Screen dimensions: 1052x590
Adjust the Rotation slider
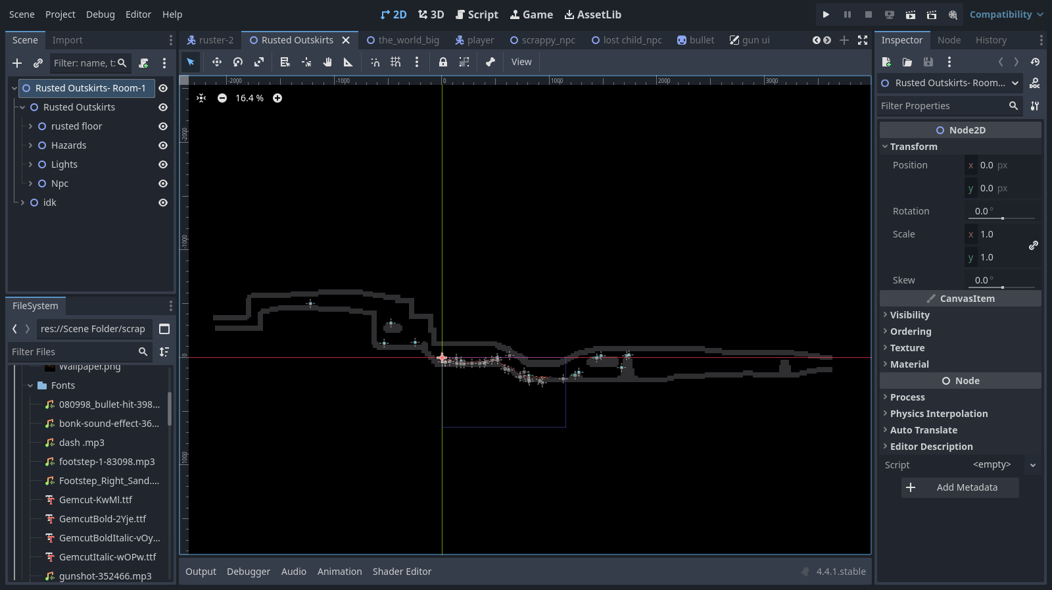(x=1002, y=218)
